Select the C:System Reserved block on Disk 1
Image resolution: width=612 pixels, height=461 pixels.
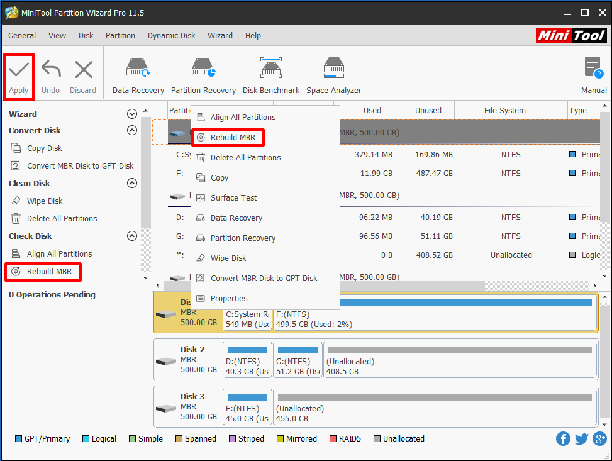coord(247,319)
